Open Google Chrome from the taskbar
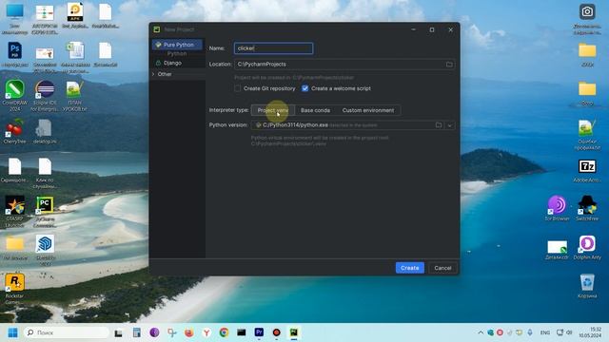This screenshot has height=342, width=609. pos(225,332)
